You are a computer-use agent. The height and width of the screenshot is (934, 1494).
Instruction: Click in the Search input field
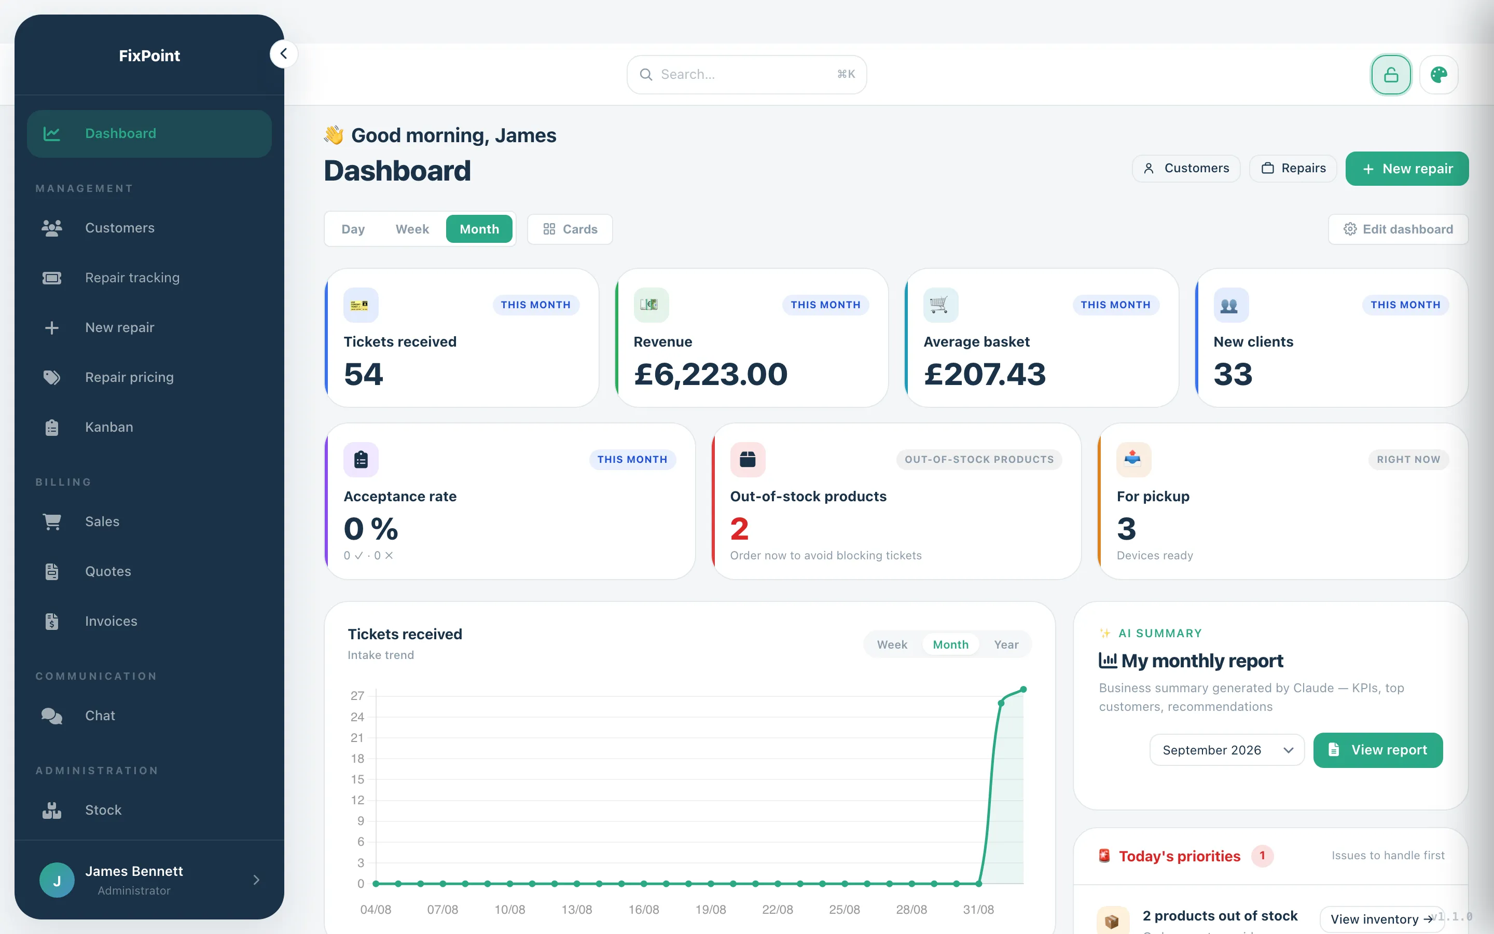[x=746, y=75]
